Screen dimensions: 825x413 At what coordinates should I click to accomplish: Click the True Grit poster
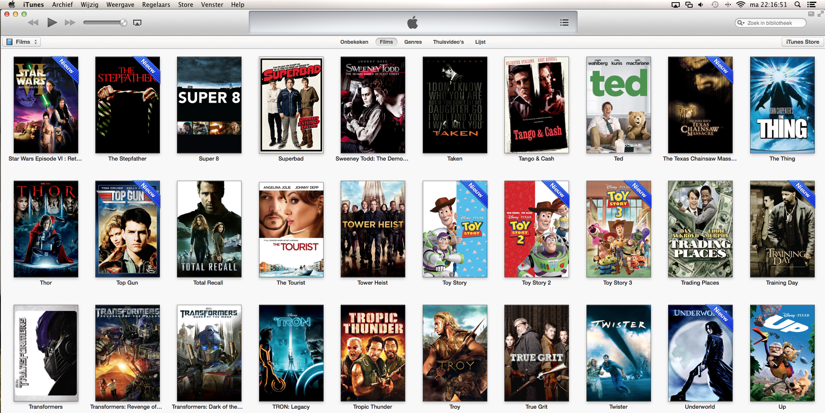click(537, 353)
